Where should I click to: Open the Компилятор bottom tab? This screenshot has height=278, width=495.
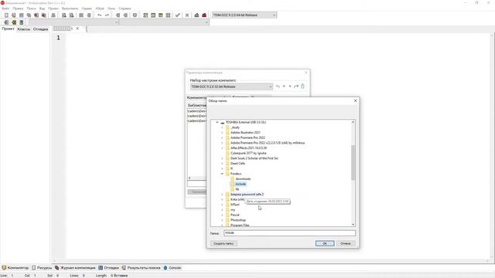(x=15, y=268)
